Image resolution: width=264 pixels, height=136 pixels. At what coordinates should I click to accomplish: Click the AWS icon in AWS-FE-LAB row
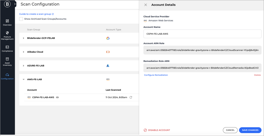pos(108,79)
